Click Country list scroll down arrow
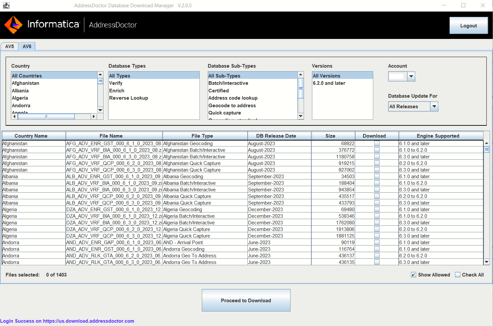 pyautogui.click(x=101, y=110)
